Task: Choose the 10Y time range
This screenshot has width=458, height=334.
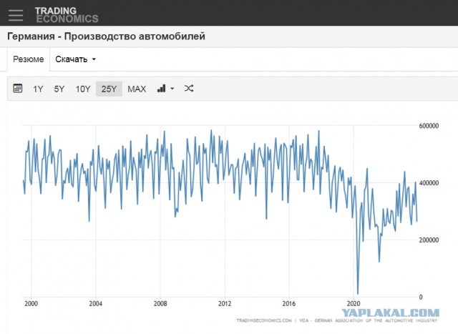Action: pos(83,89)
